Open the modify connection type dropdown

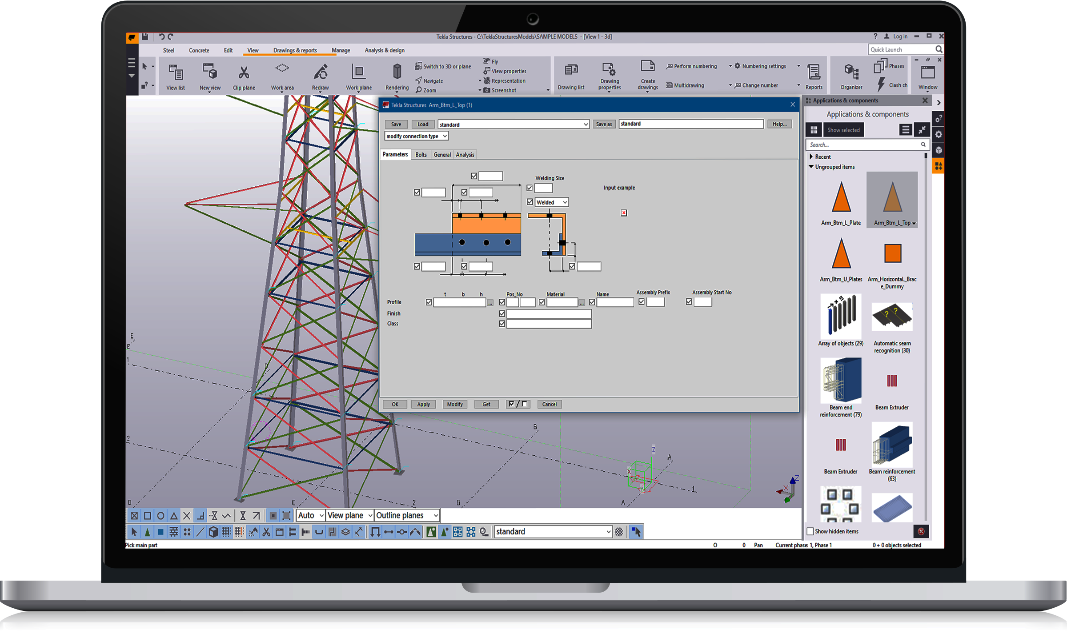[416, 136]
